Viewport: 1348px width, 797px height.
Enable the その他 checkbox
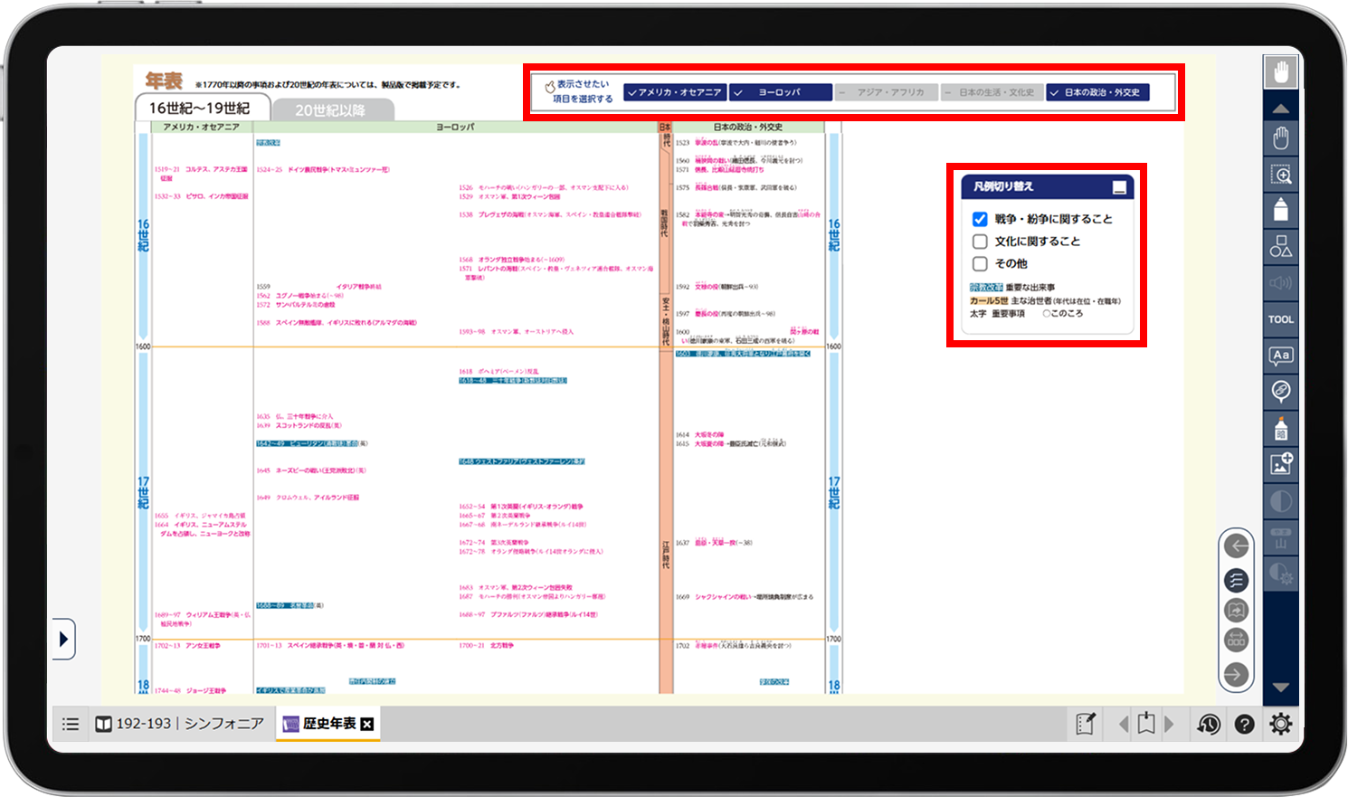(x=980, y=264)
